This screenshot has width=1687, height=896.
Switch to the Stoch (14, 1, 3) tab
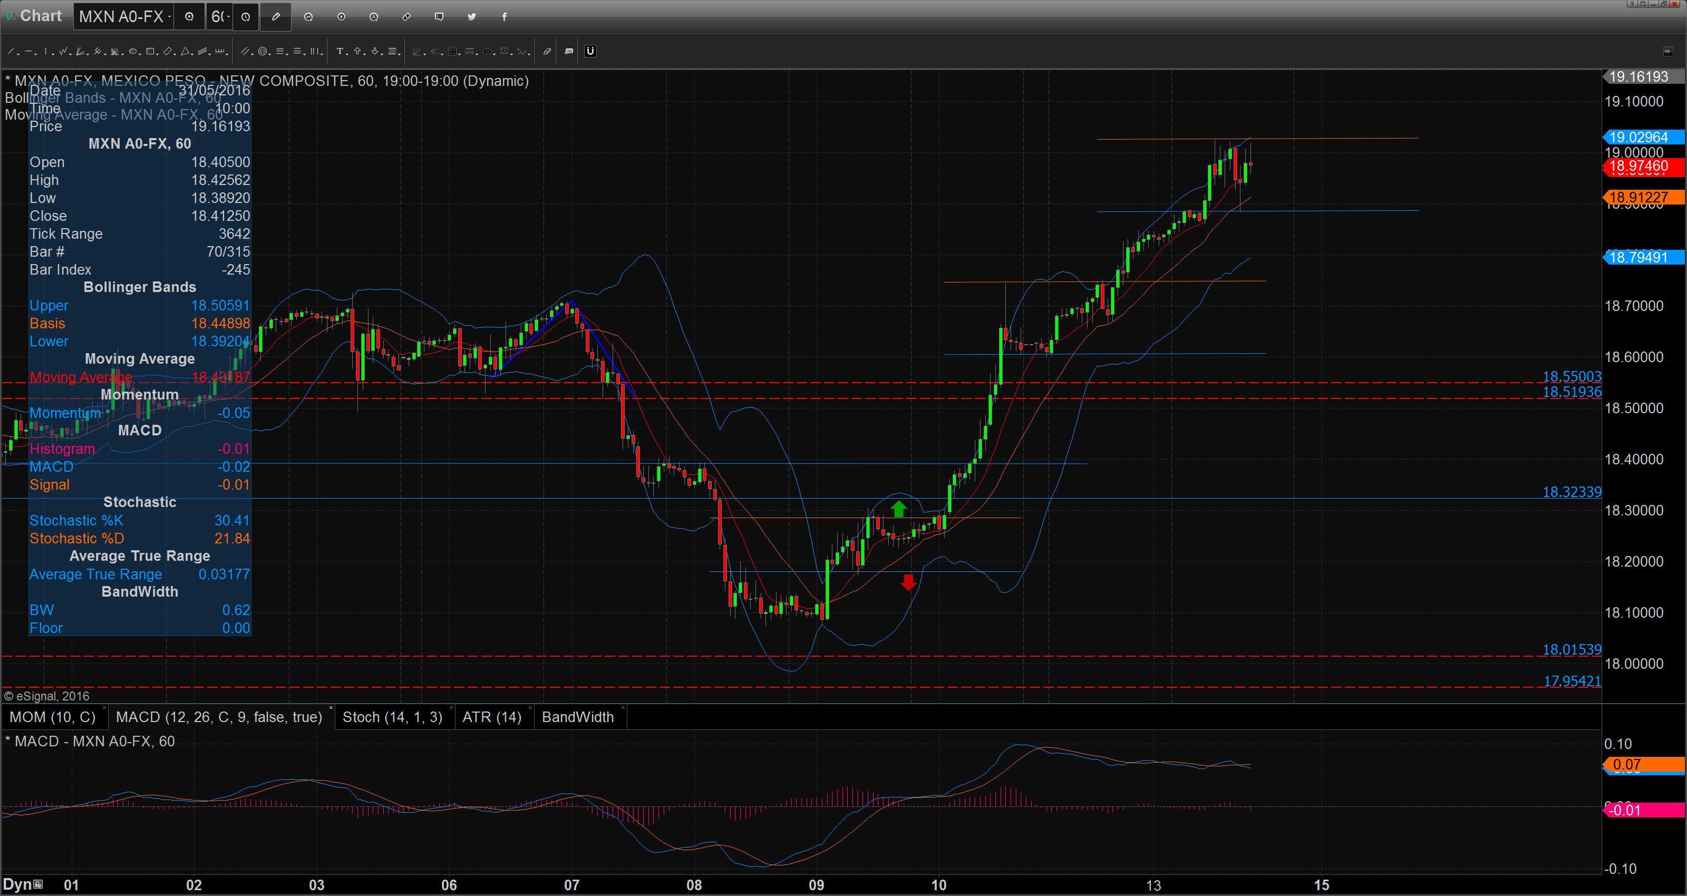pyautogui.click(x=392, y=717)
